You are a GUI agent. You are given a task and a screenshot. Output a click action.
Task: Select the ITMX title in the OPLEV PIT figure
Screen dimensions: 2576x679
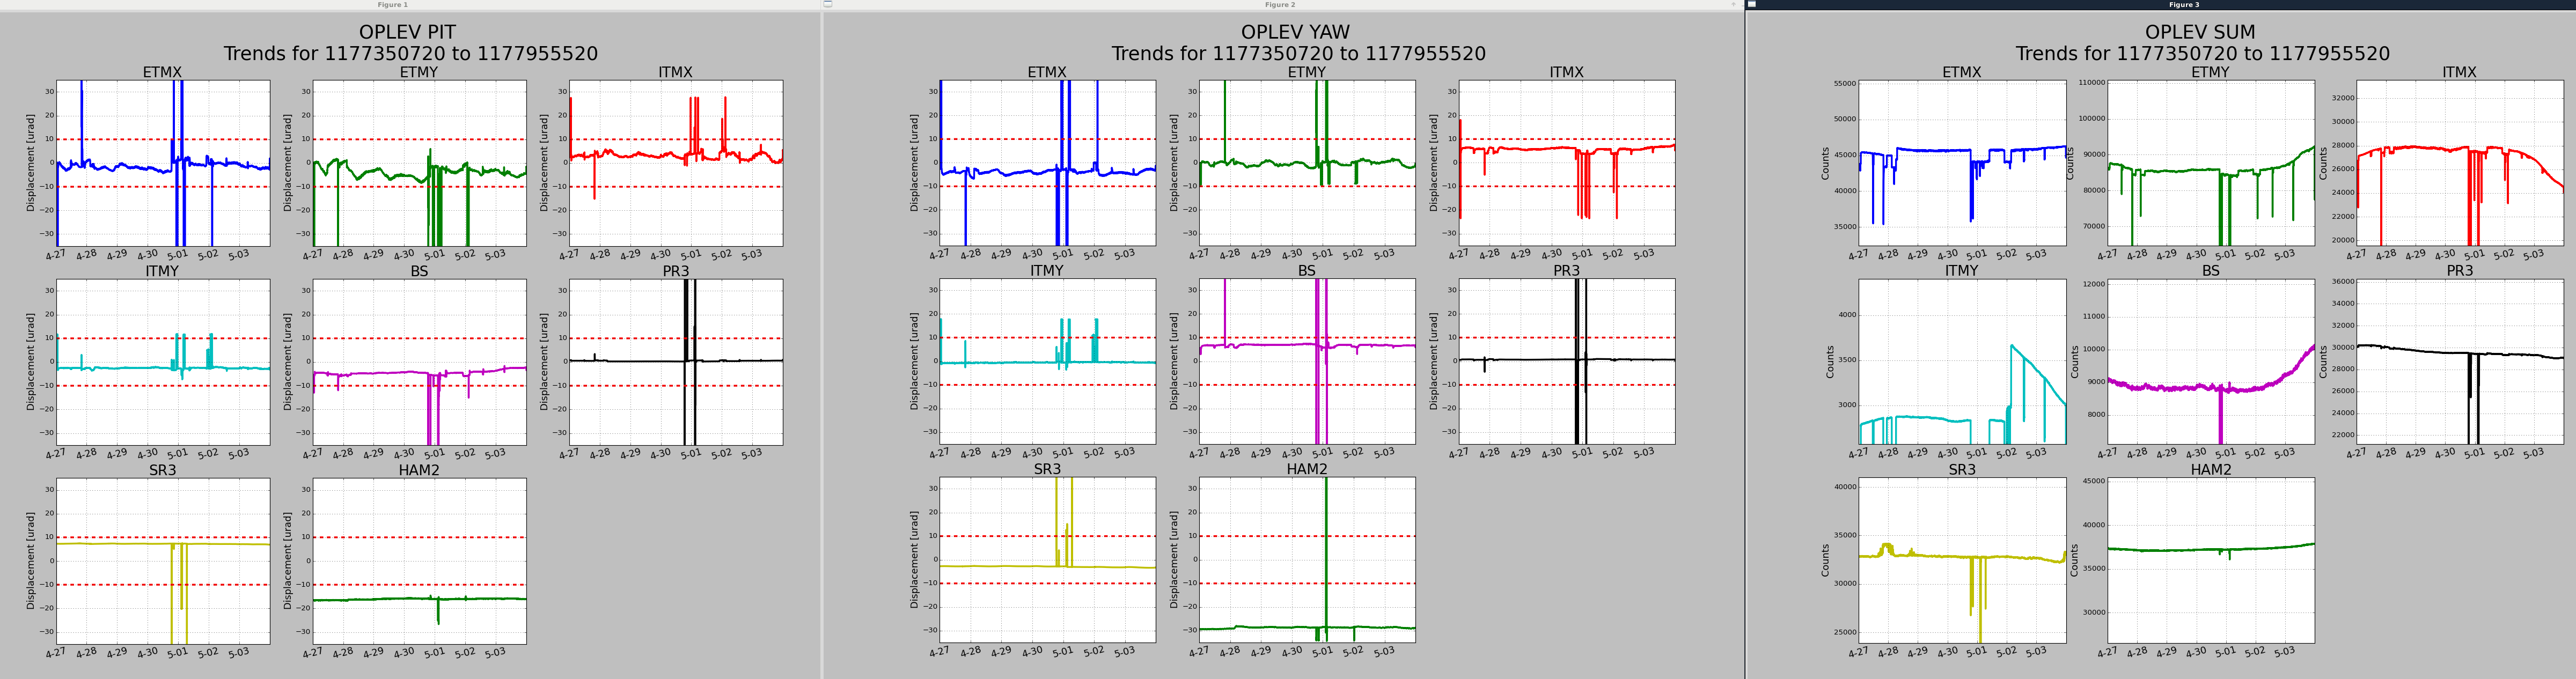point(676,72)
